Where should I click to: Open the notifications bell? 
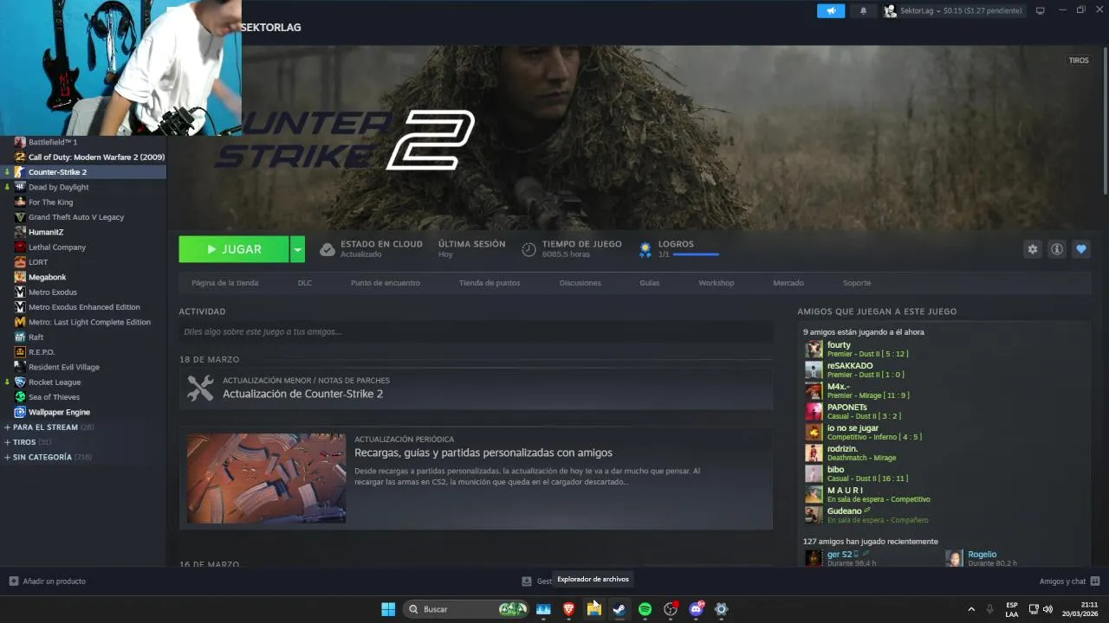[x=863, y=10]
